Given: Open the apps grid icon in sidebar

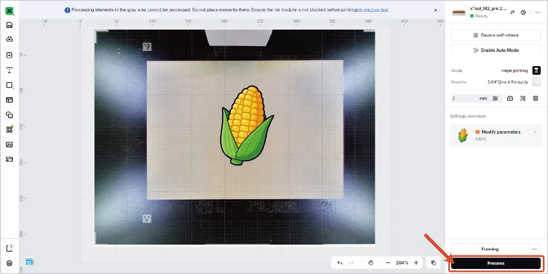Looking at the screenshot, I should [9, 129].
